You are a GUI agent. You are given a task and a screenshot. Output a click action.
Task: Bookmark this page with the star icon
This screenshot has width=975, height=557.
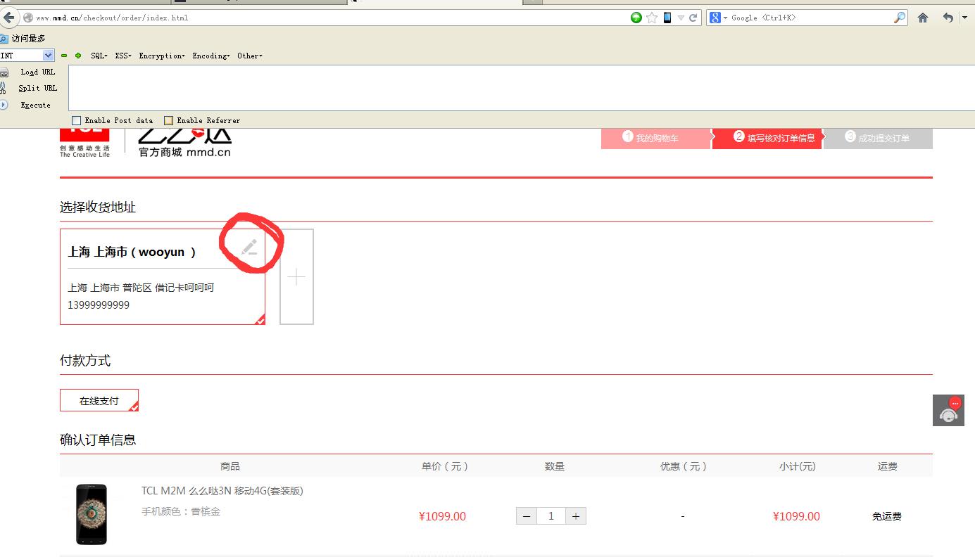[x=652, y=18]
